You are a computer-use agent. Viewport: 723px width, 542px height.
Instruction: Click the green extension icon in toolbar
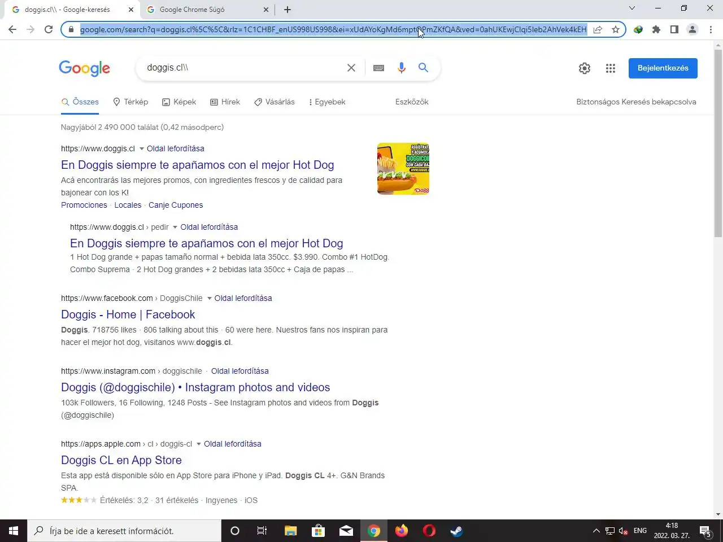pyautogui.click(x=638, y=29)
